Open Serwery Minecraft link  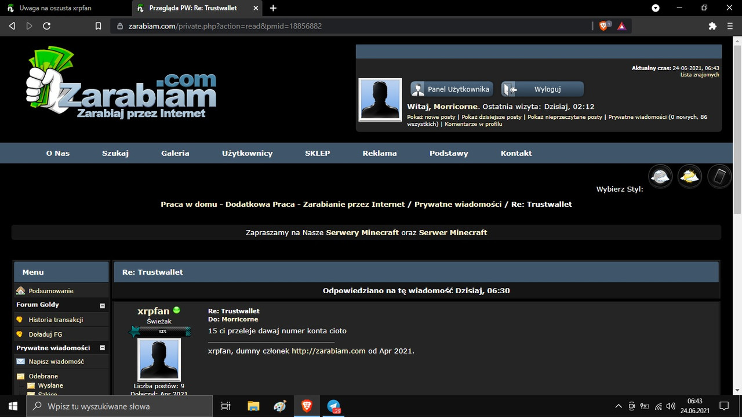362,232
